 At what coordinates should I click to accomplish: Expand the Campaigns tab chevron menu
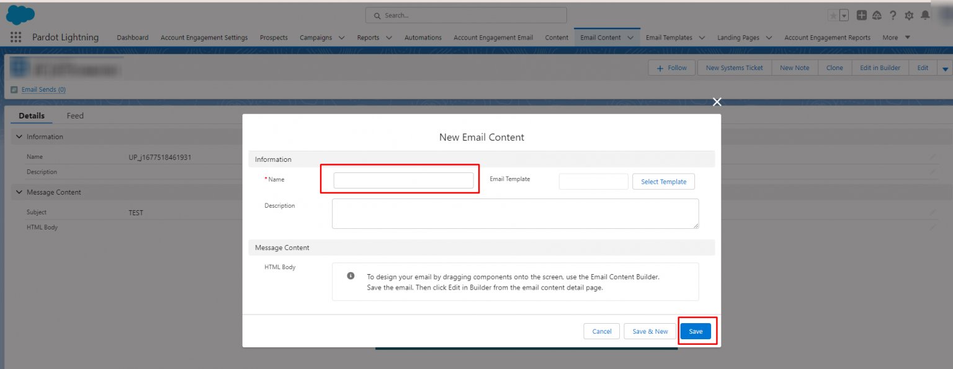pyautogui.click(x=342, y=38)
